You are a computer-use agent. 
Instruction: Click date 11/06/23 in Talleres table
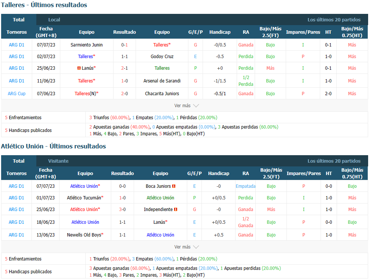click(x=46, y=81)
